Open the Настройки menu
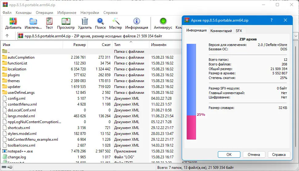 (x=89, y=13)
